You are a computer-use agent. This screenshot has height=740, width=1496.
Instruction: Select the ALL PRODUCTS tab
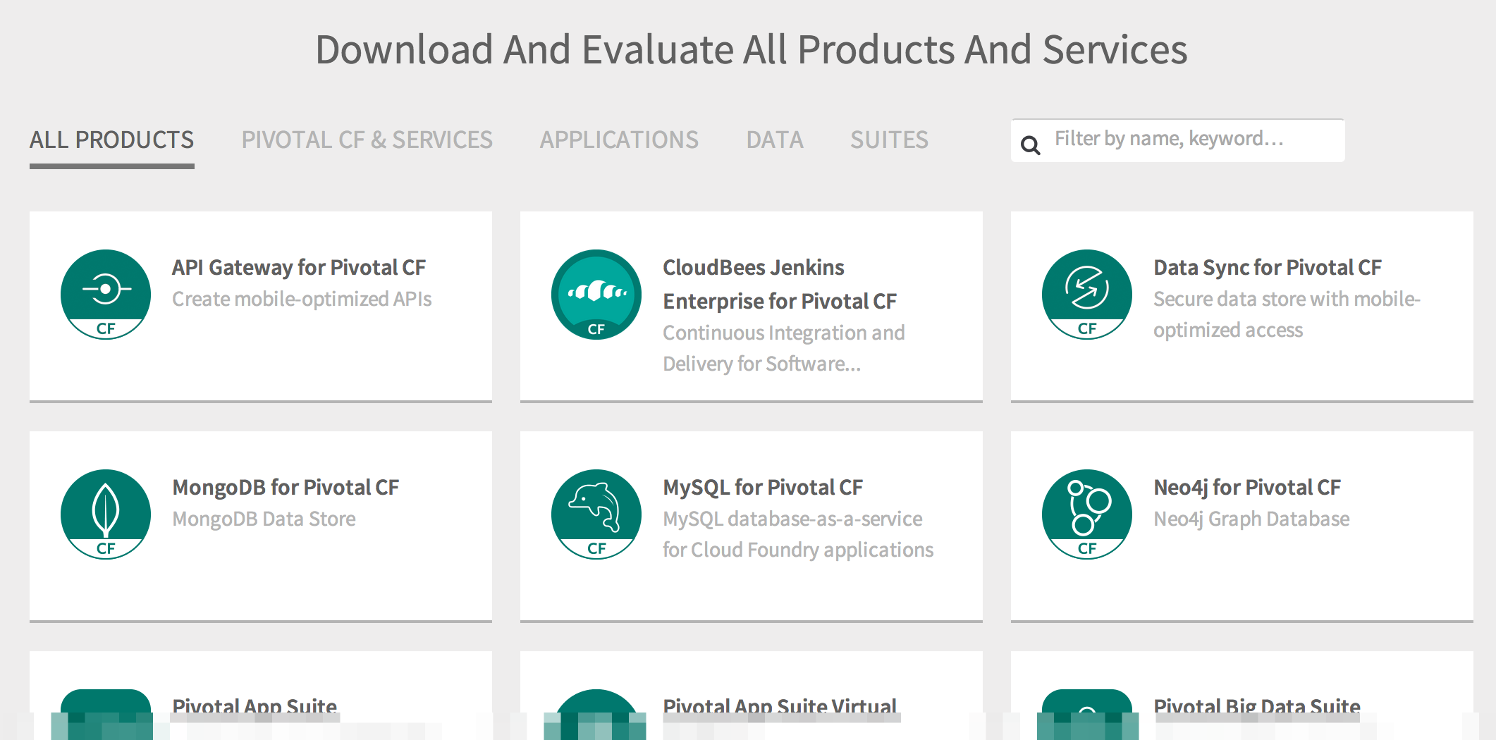click(x=111, y=140)
